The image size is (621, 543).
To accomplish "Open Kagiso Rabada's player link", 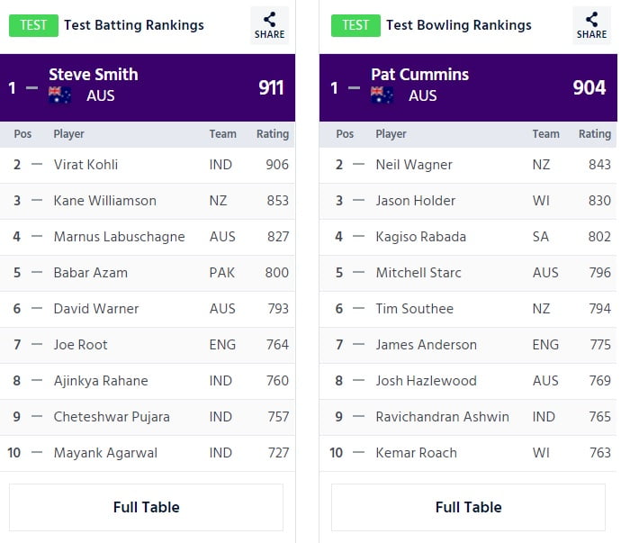I will click(x=420, y=237).
